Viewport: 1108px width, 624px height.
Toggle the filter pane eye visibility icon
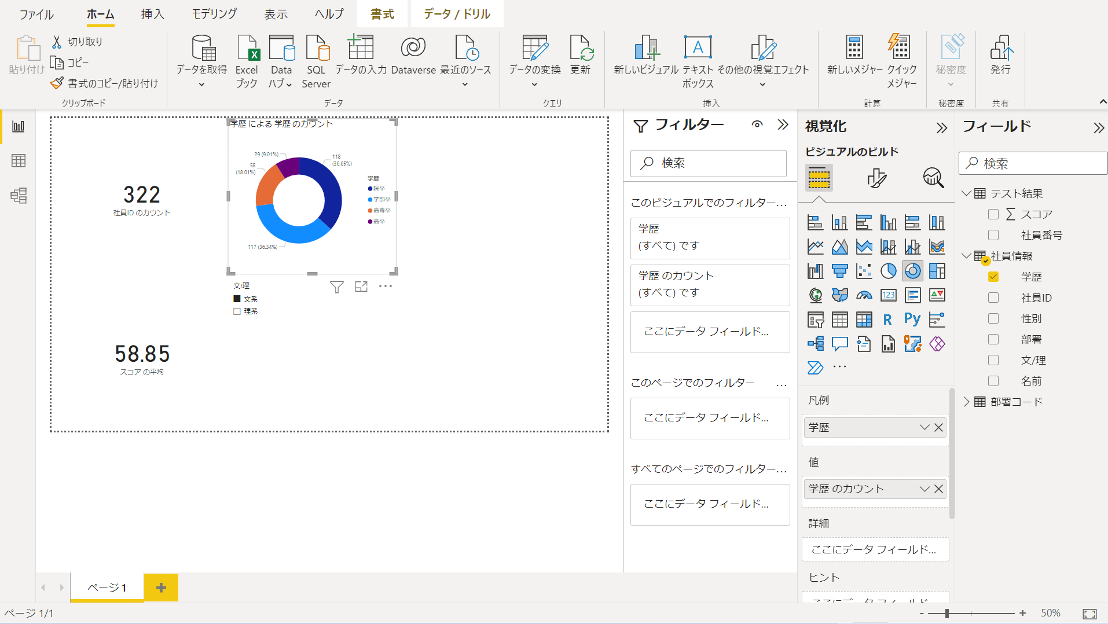(x=757, y=124)
